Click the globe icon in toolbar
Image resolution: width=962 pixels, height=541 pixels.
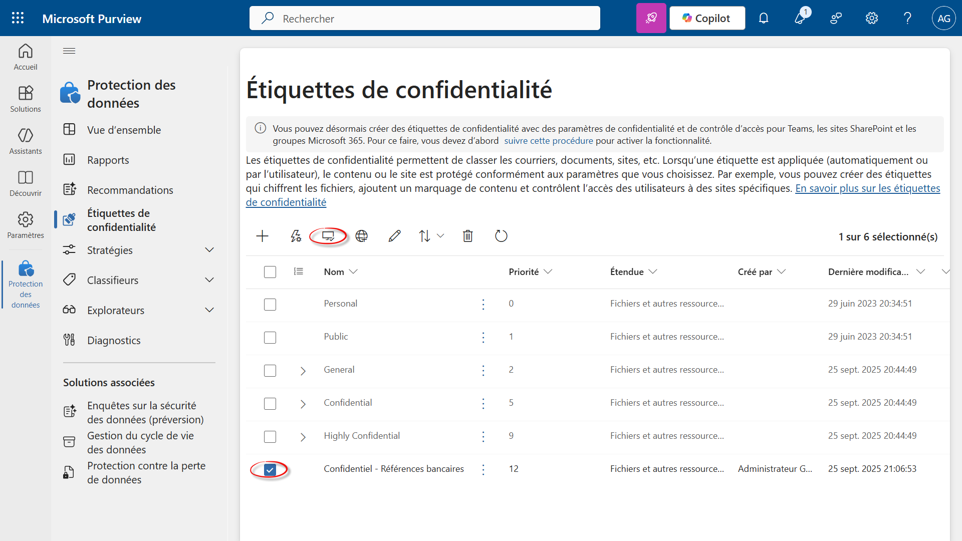[x=361, y=236]
